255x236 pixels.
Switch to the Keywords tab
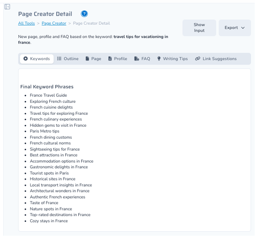[37, 59]
